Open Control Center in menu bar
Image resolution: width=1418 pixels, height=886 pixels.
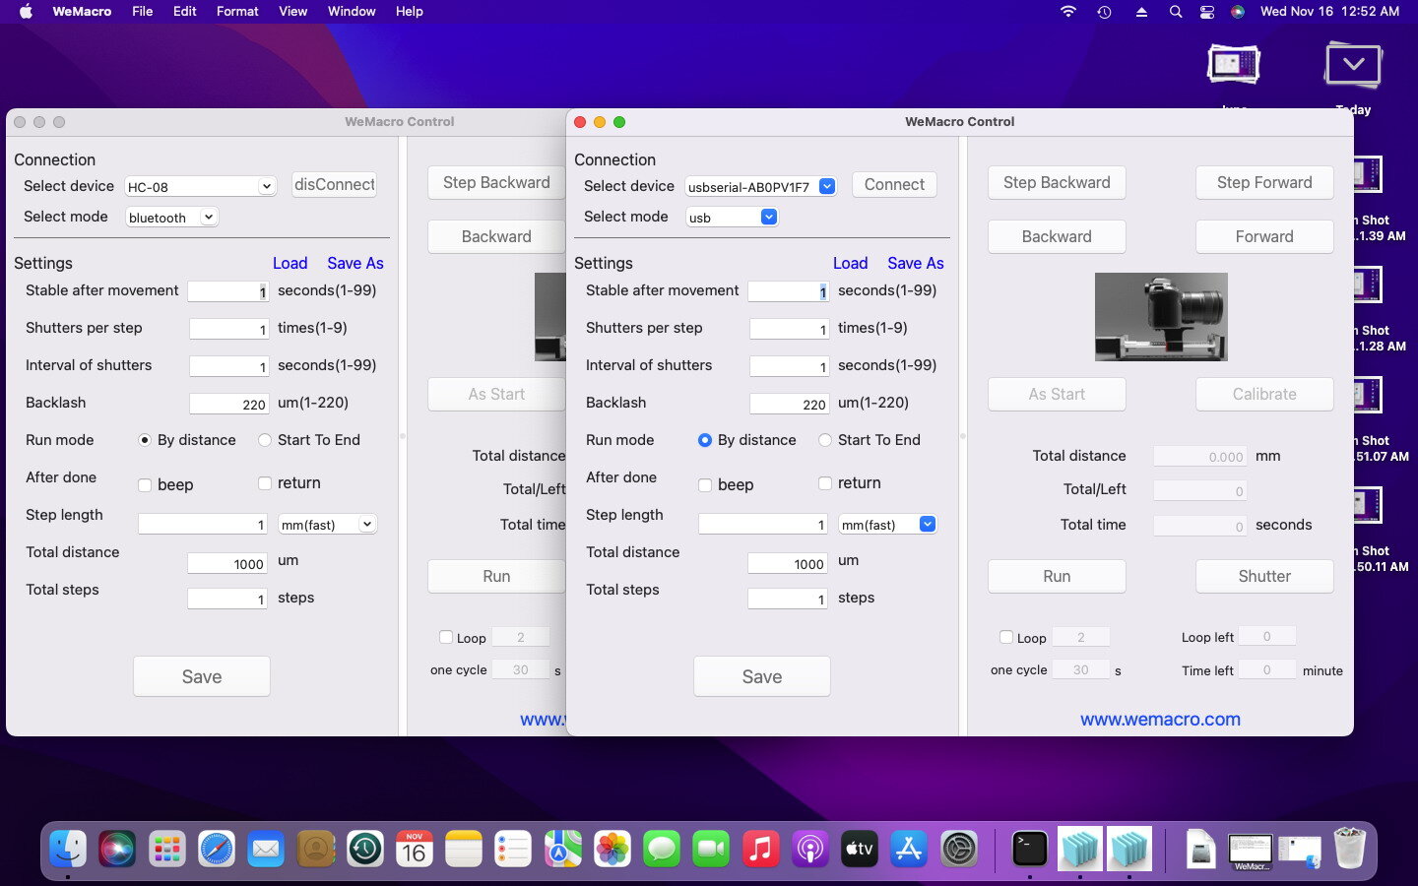point(1206,12)
